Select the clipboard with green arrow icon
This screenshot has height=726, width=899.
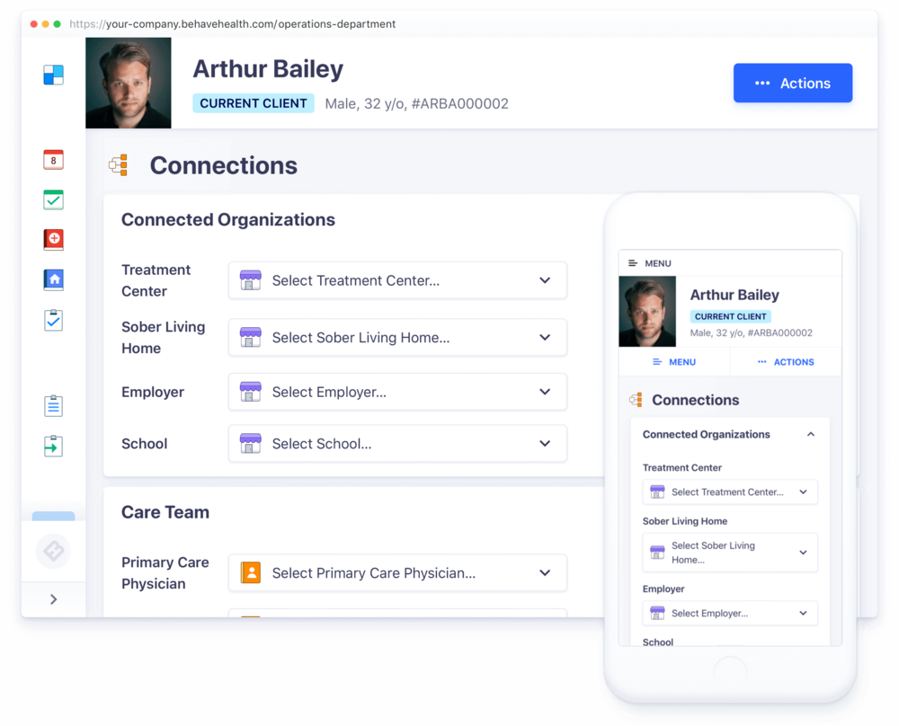tap(54, 446)
